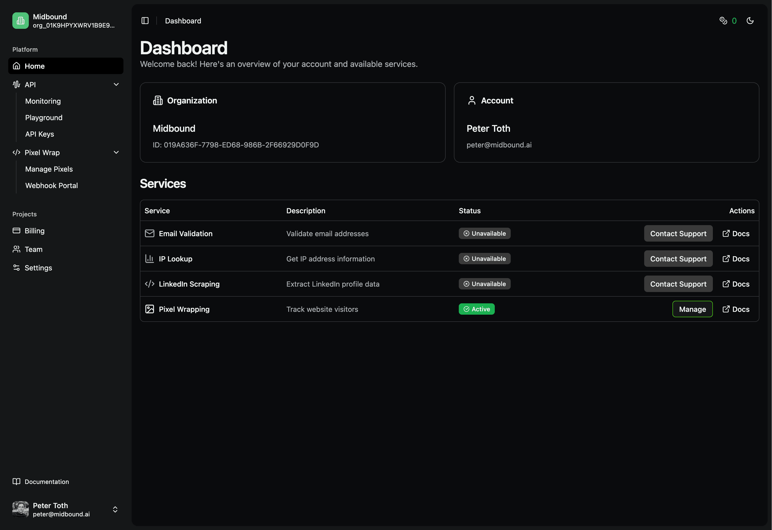This screenshot has height=530, width=772.
Task: Collapse the API section chevron
Action: [x=116, y=84]
